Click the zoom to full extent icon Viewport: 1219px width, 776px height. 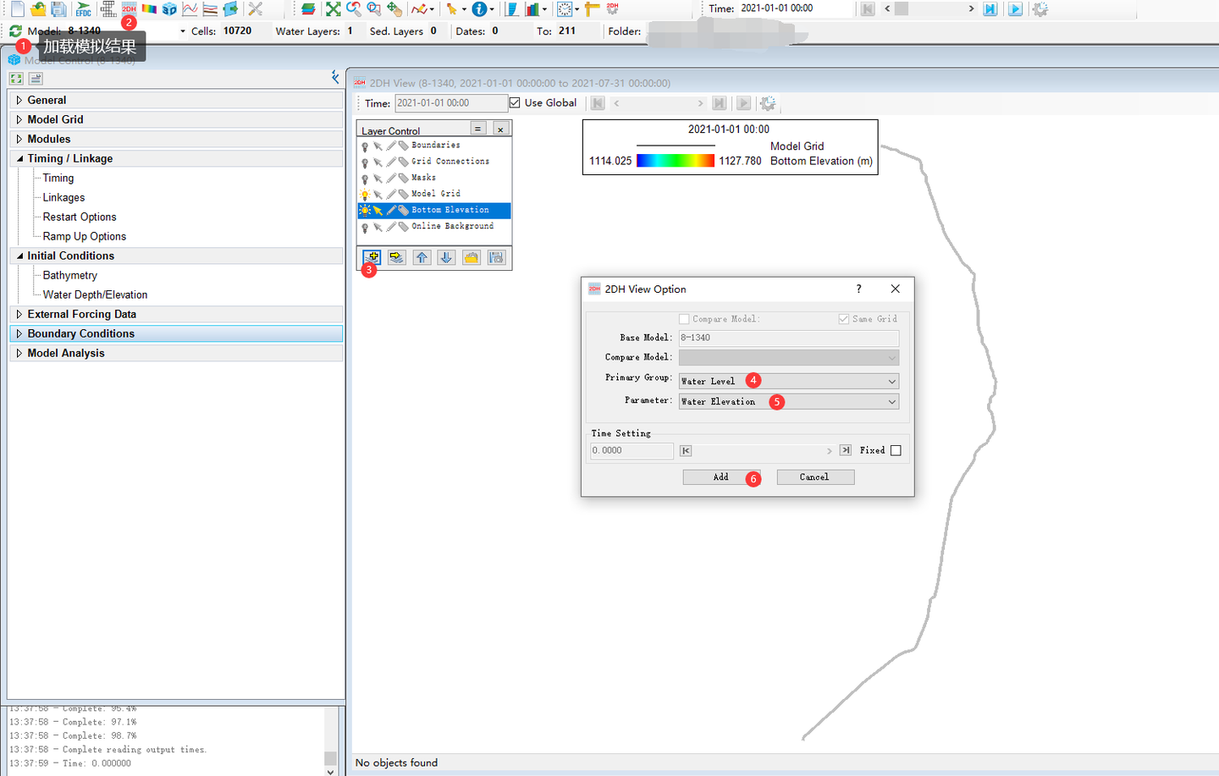(333, 9)
